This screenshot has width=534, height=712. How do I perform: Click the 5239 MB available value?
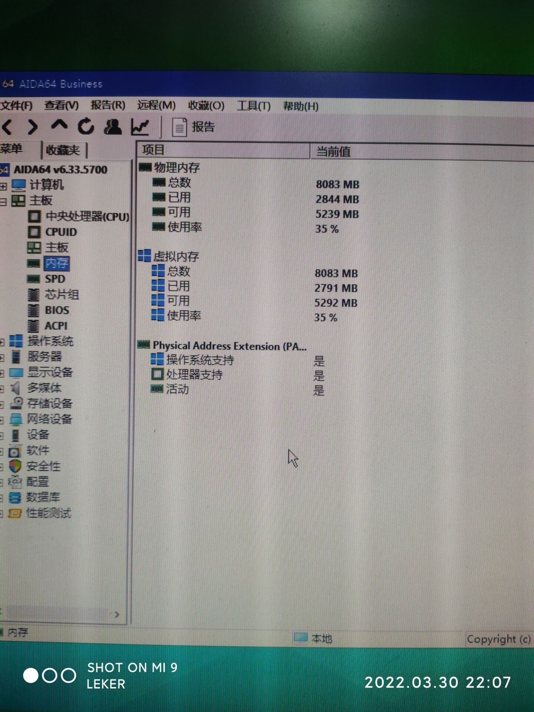coord(337,214)
